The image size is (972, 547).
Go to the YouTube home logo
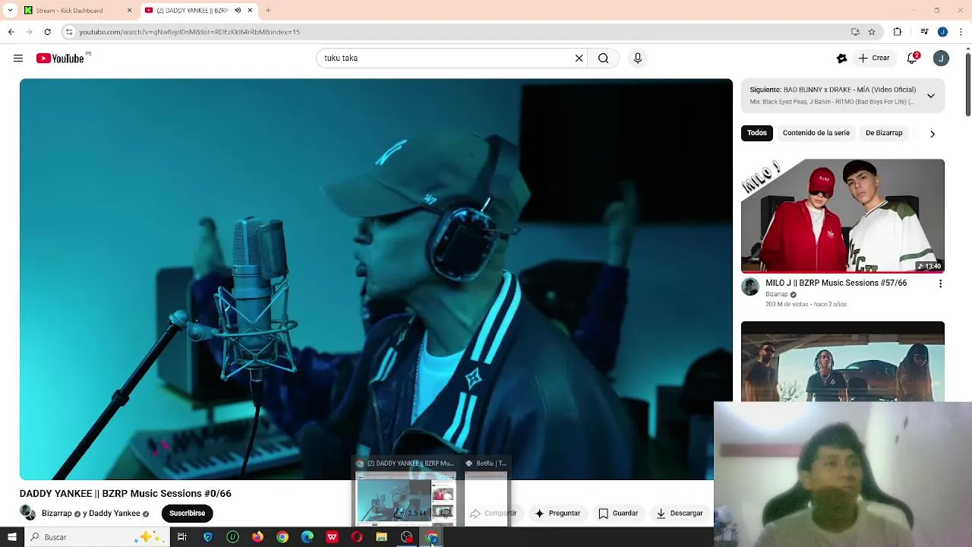click(x=60, y=58)
